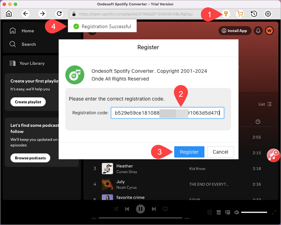
Task: Open the full screen player icon
Action: [x=274, y=212]
